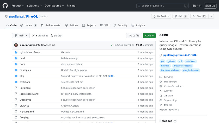Switch to the Issues tab

pos(28,25)
